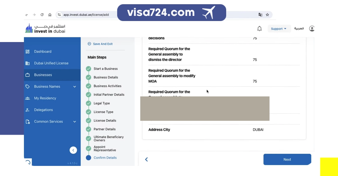Jump to the Partner Details step
This screenshot has width=338, height=176.
104,129
